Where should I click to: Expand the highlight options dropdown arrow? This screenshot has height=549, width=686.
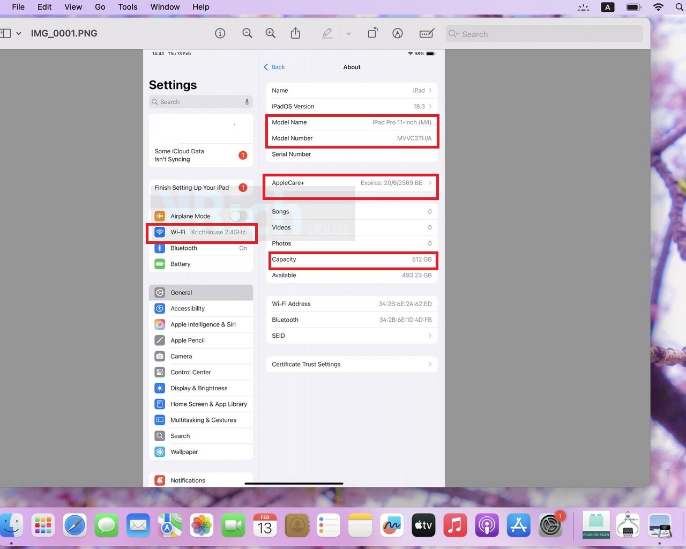348,34
